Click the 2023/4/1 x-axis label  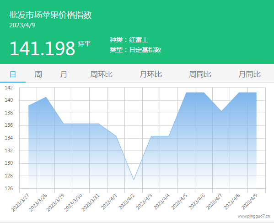[109, 202]
